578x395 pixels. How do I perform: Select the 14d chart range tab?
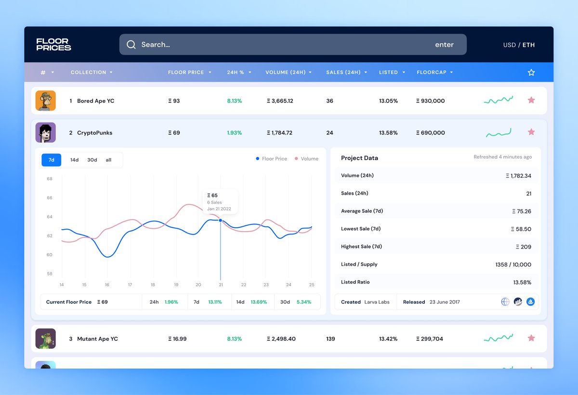coord(74,160)
